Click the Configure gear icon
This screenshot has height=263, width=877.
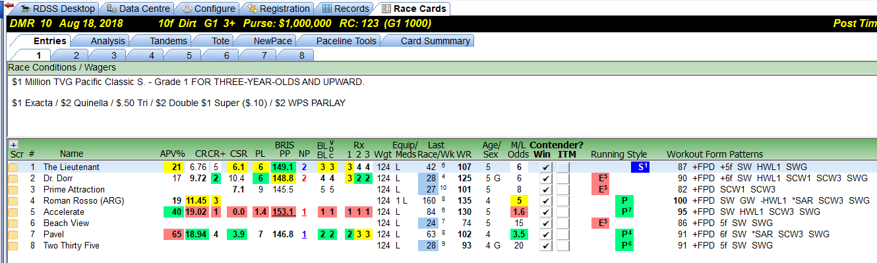pos(187,9)
